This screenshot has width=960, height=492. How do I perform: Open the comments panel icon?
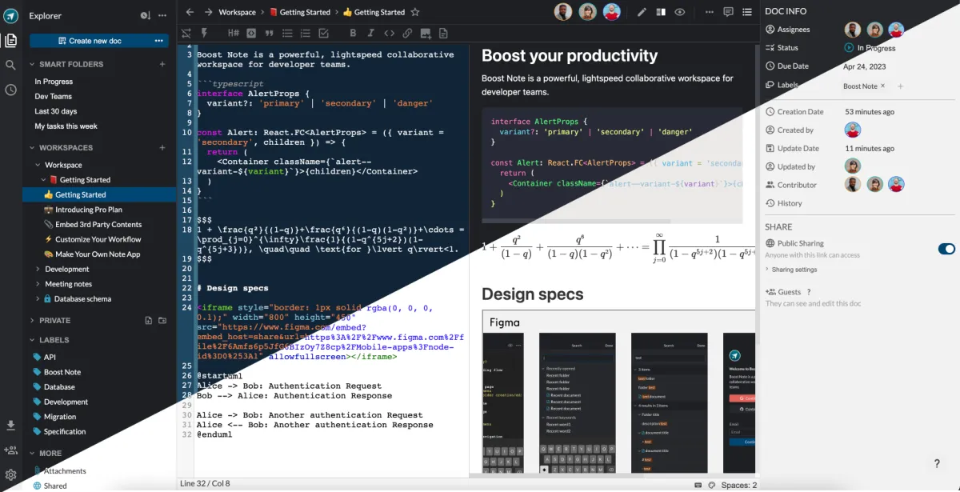tap(728, 12)
